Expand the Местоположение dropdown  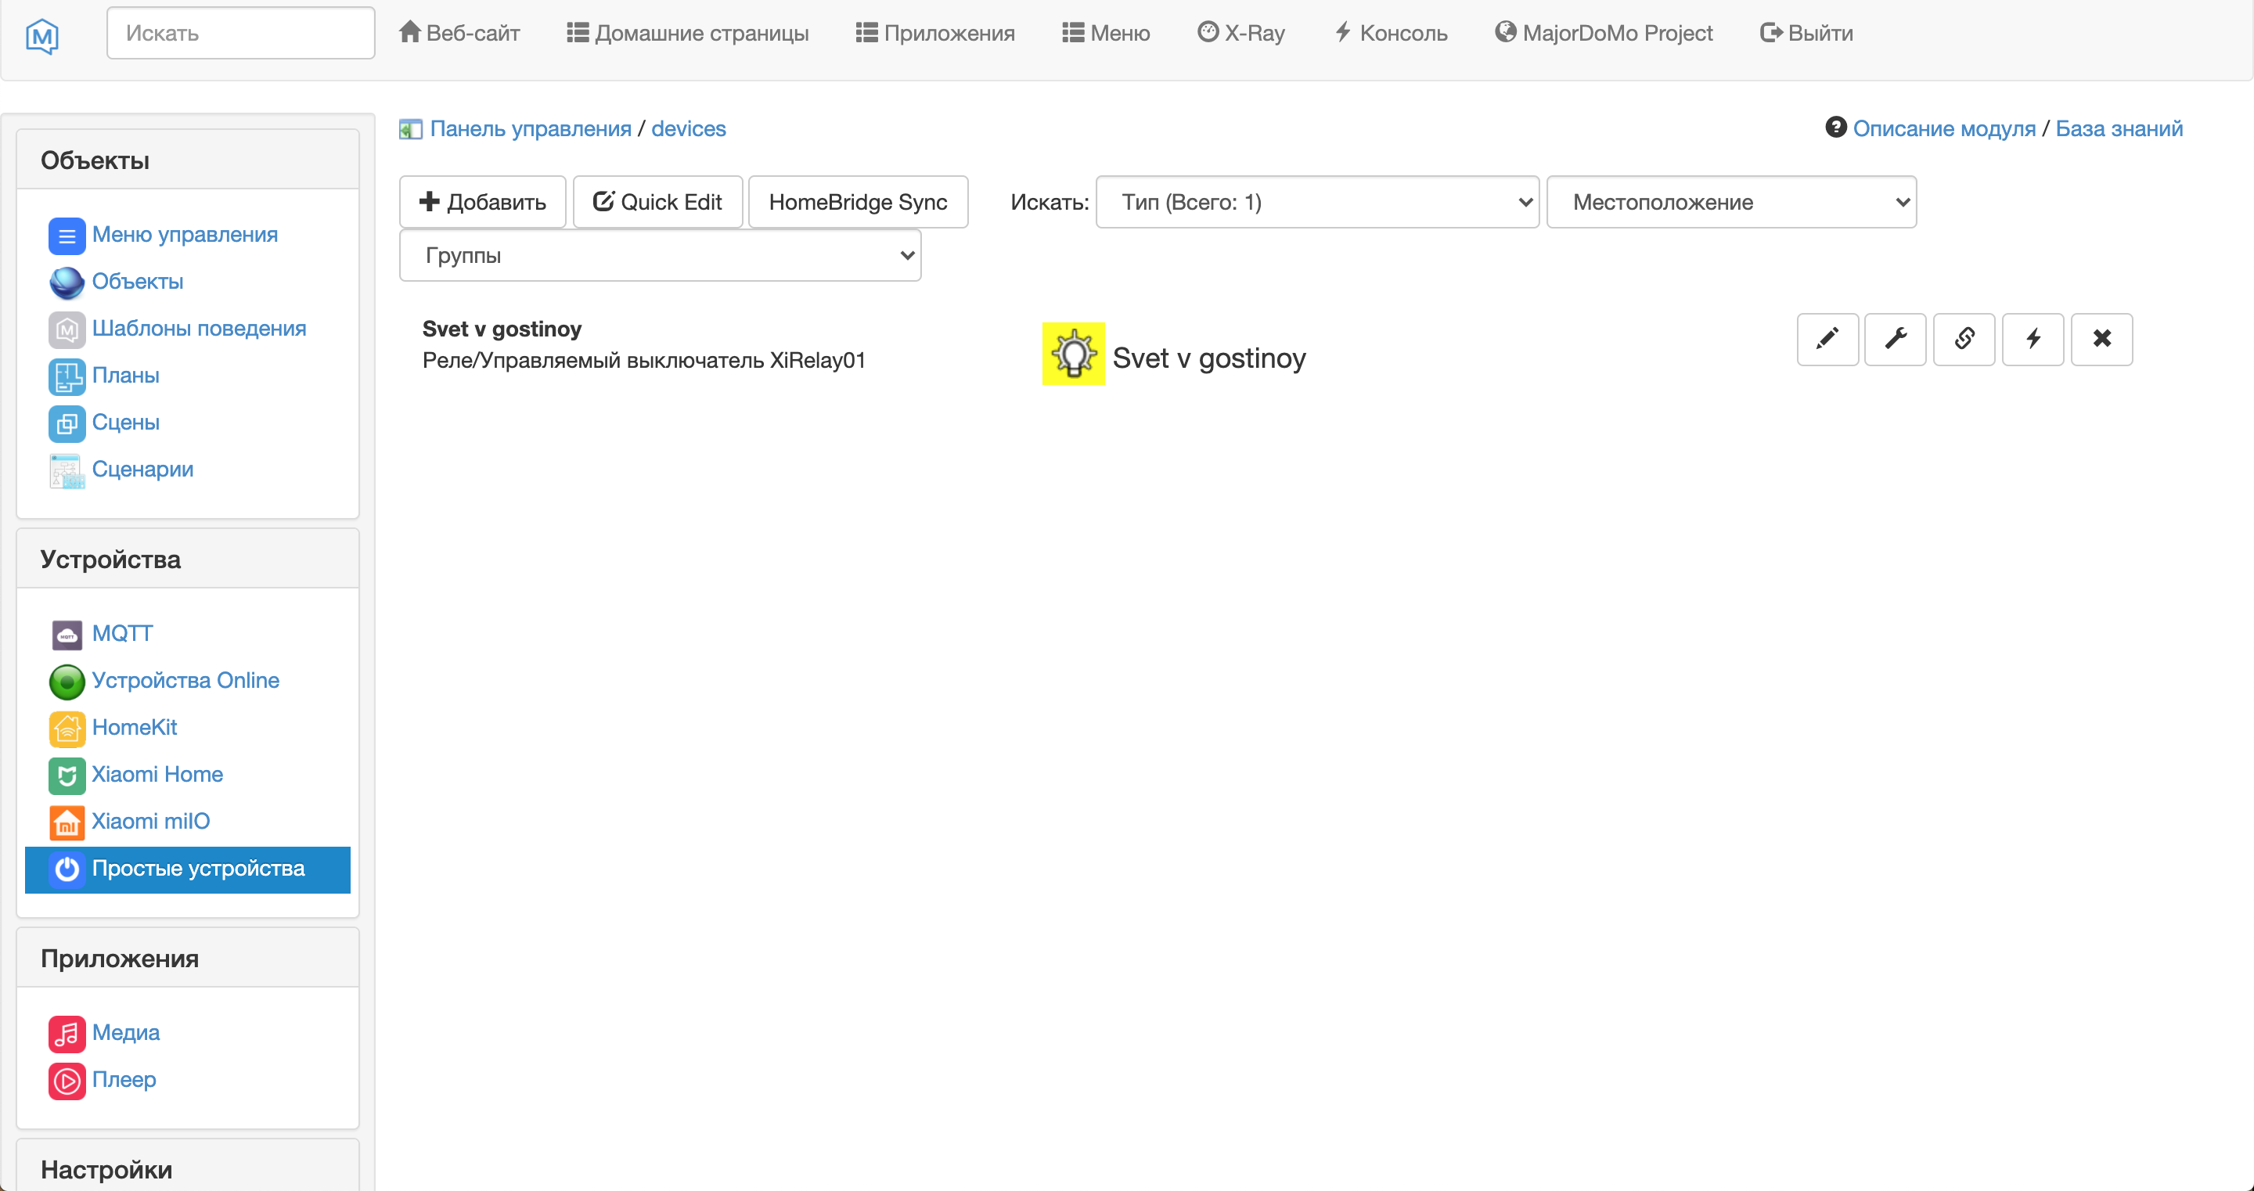point(1732,201)
